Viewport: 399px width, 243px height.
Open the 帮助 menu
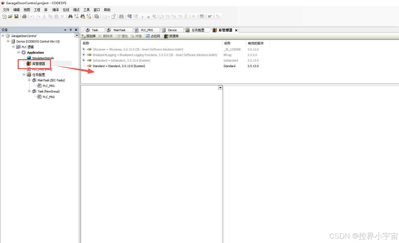(107, 10)
